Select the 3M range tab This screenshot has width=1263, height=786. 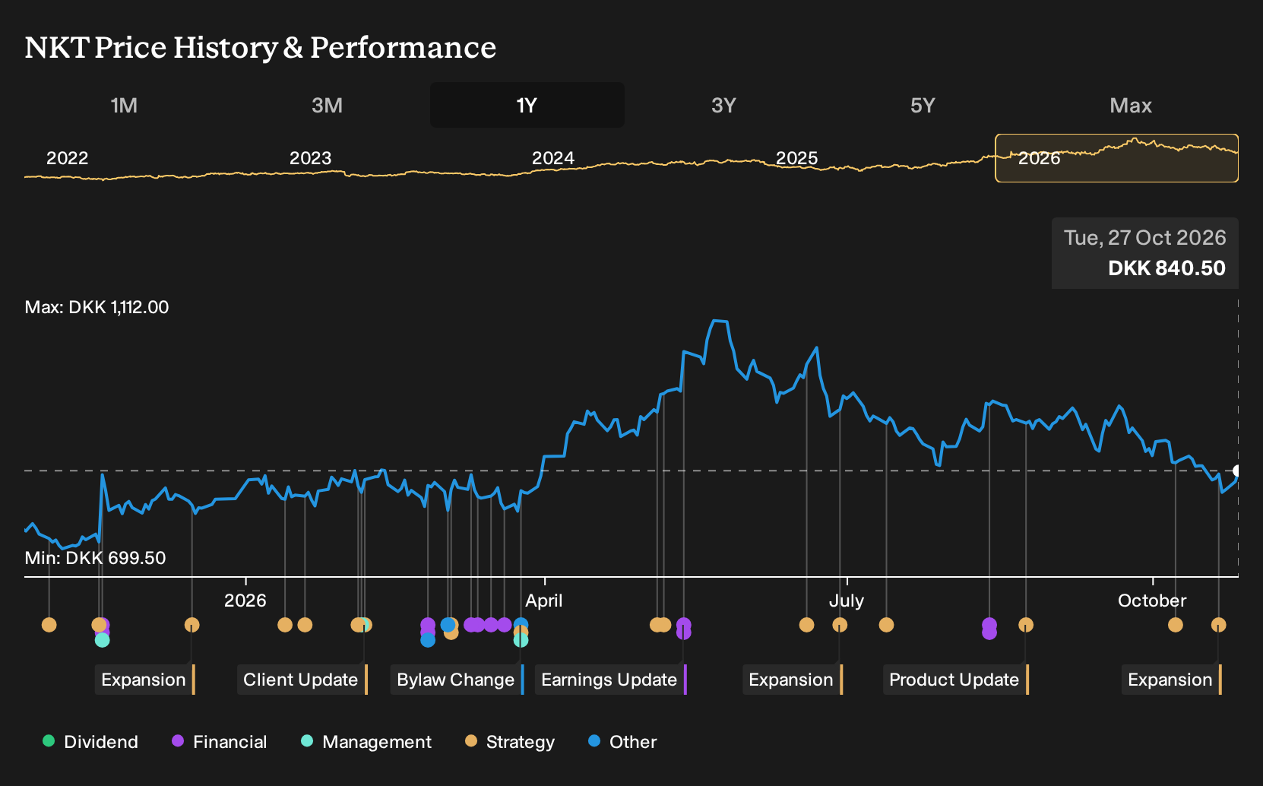point(327,105)
